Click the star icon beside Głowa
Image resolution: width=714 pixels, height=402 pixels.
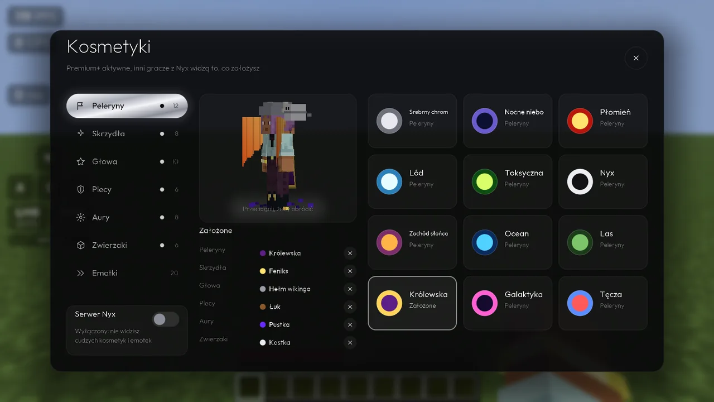[x=80, y=161]
